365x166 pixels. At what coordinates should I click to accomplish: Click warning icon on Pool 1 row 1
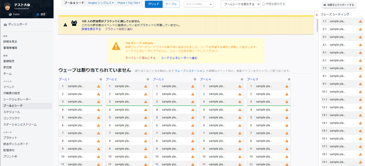coord(99,86)
